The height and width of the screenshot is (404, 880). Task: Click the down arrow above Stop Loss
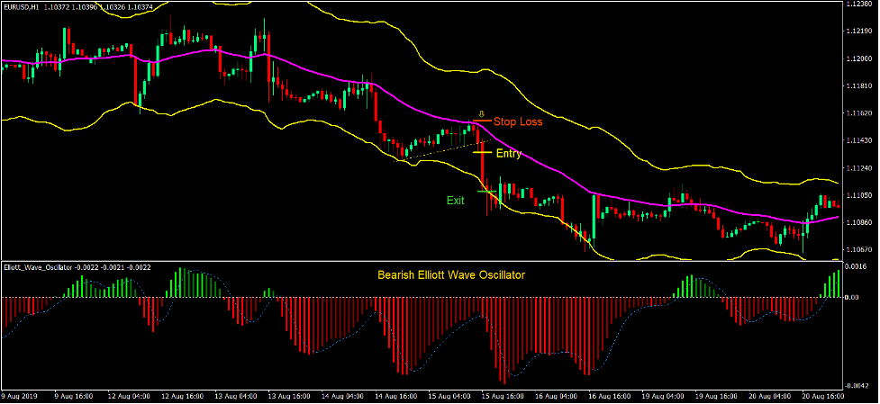(x=481, y=113)
